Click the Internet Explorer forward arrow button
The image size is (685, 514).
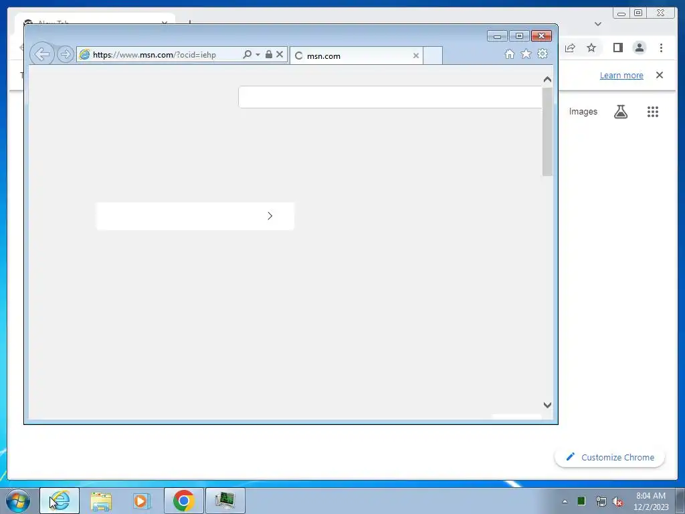coord(66,55)
